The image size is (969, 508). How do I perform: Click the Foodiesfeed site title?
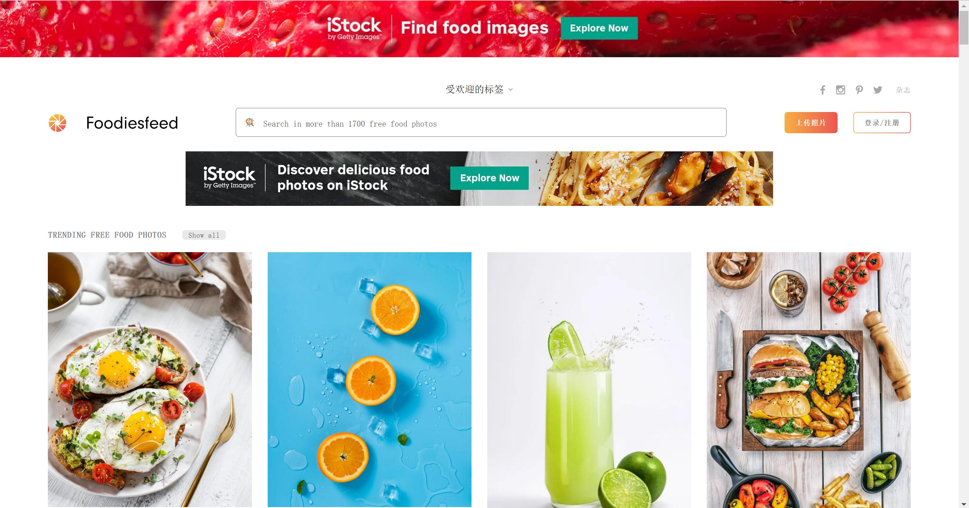click(132, 123)
